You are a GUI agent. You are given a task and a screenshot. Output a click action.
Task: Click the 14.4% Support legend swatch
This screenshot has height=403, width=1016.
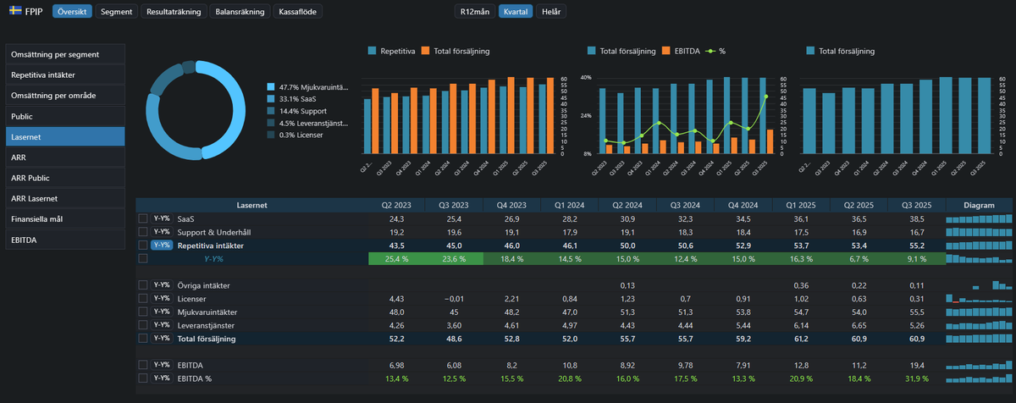(x=271, y=111)
